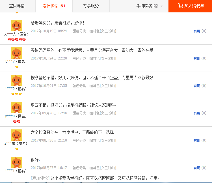Click review text starting 东西不错，挺好的

pyautogui.click(x=73, y=105)
